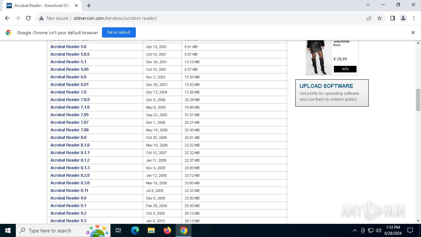This screenshot has height=237, width=421.
Task: Open Acrobat Reader 8.1.3 link
Action: [70, 168]
